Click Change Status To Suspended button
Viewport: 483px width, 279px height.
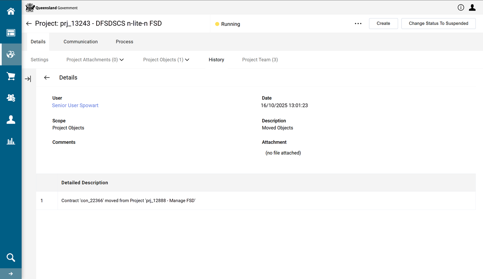click(438, 23)
